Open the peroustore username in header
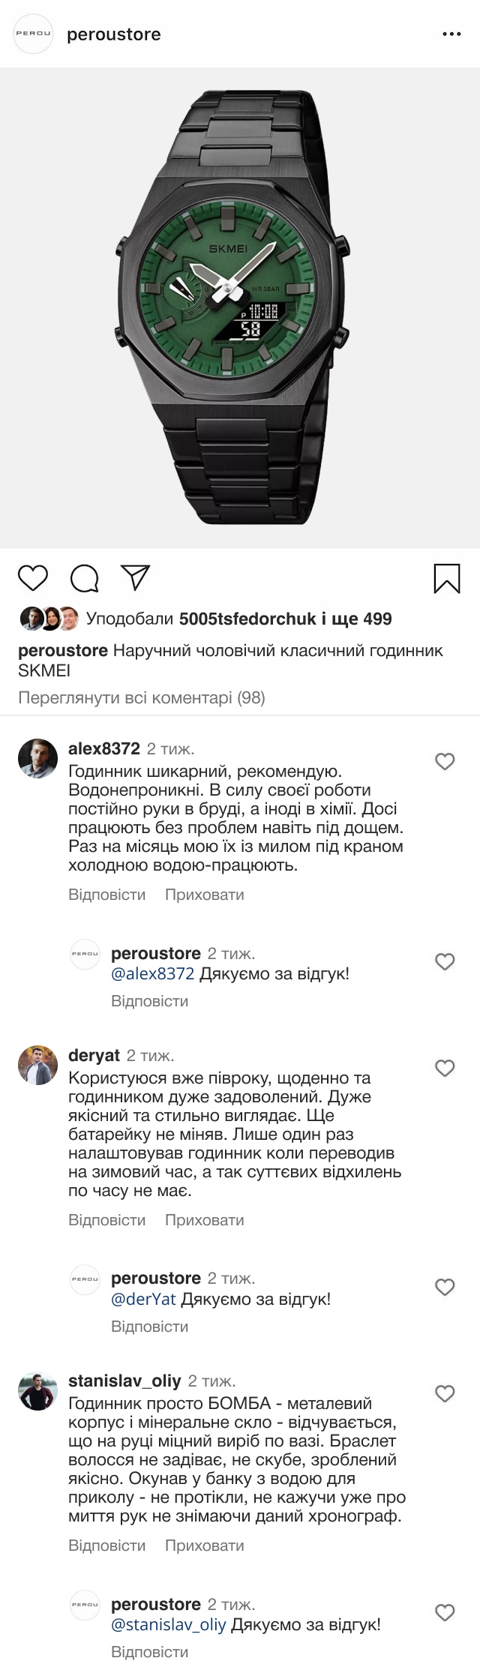The height and width of the screenshot is (1679, 480). [114, 34]
